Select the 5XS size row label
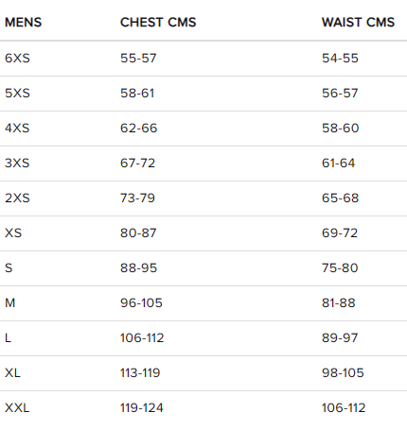407x430 pixels. tap(17, 94)
